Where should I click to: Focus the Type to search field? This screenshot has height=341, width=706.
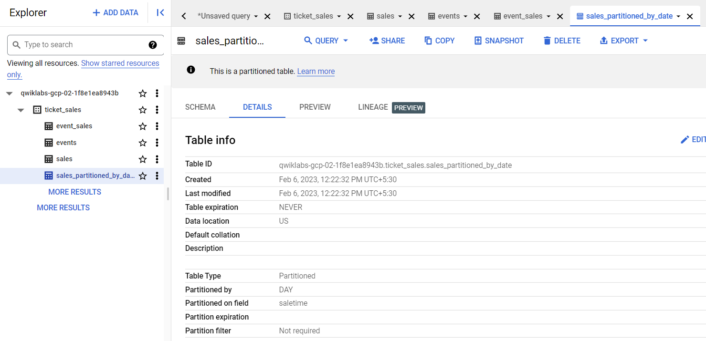tap(85, 45)
